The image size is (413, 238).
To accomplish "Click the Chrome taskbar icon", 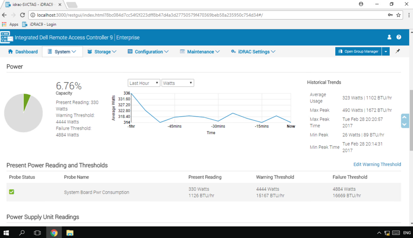I will click(x=54, y=233).
